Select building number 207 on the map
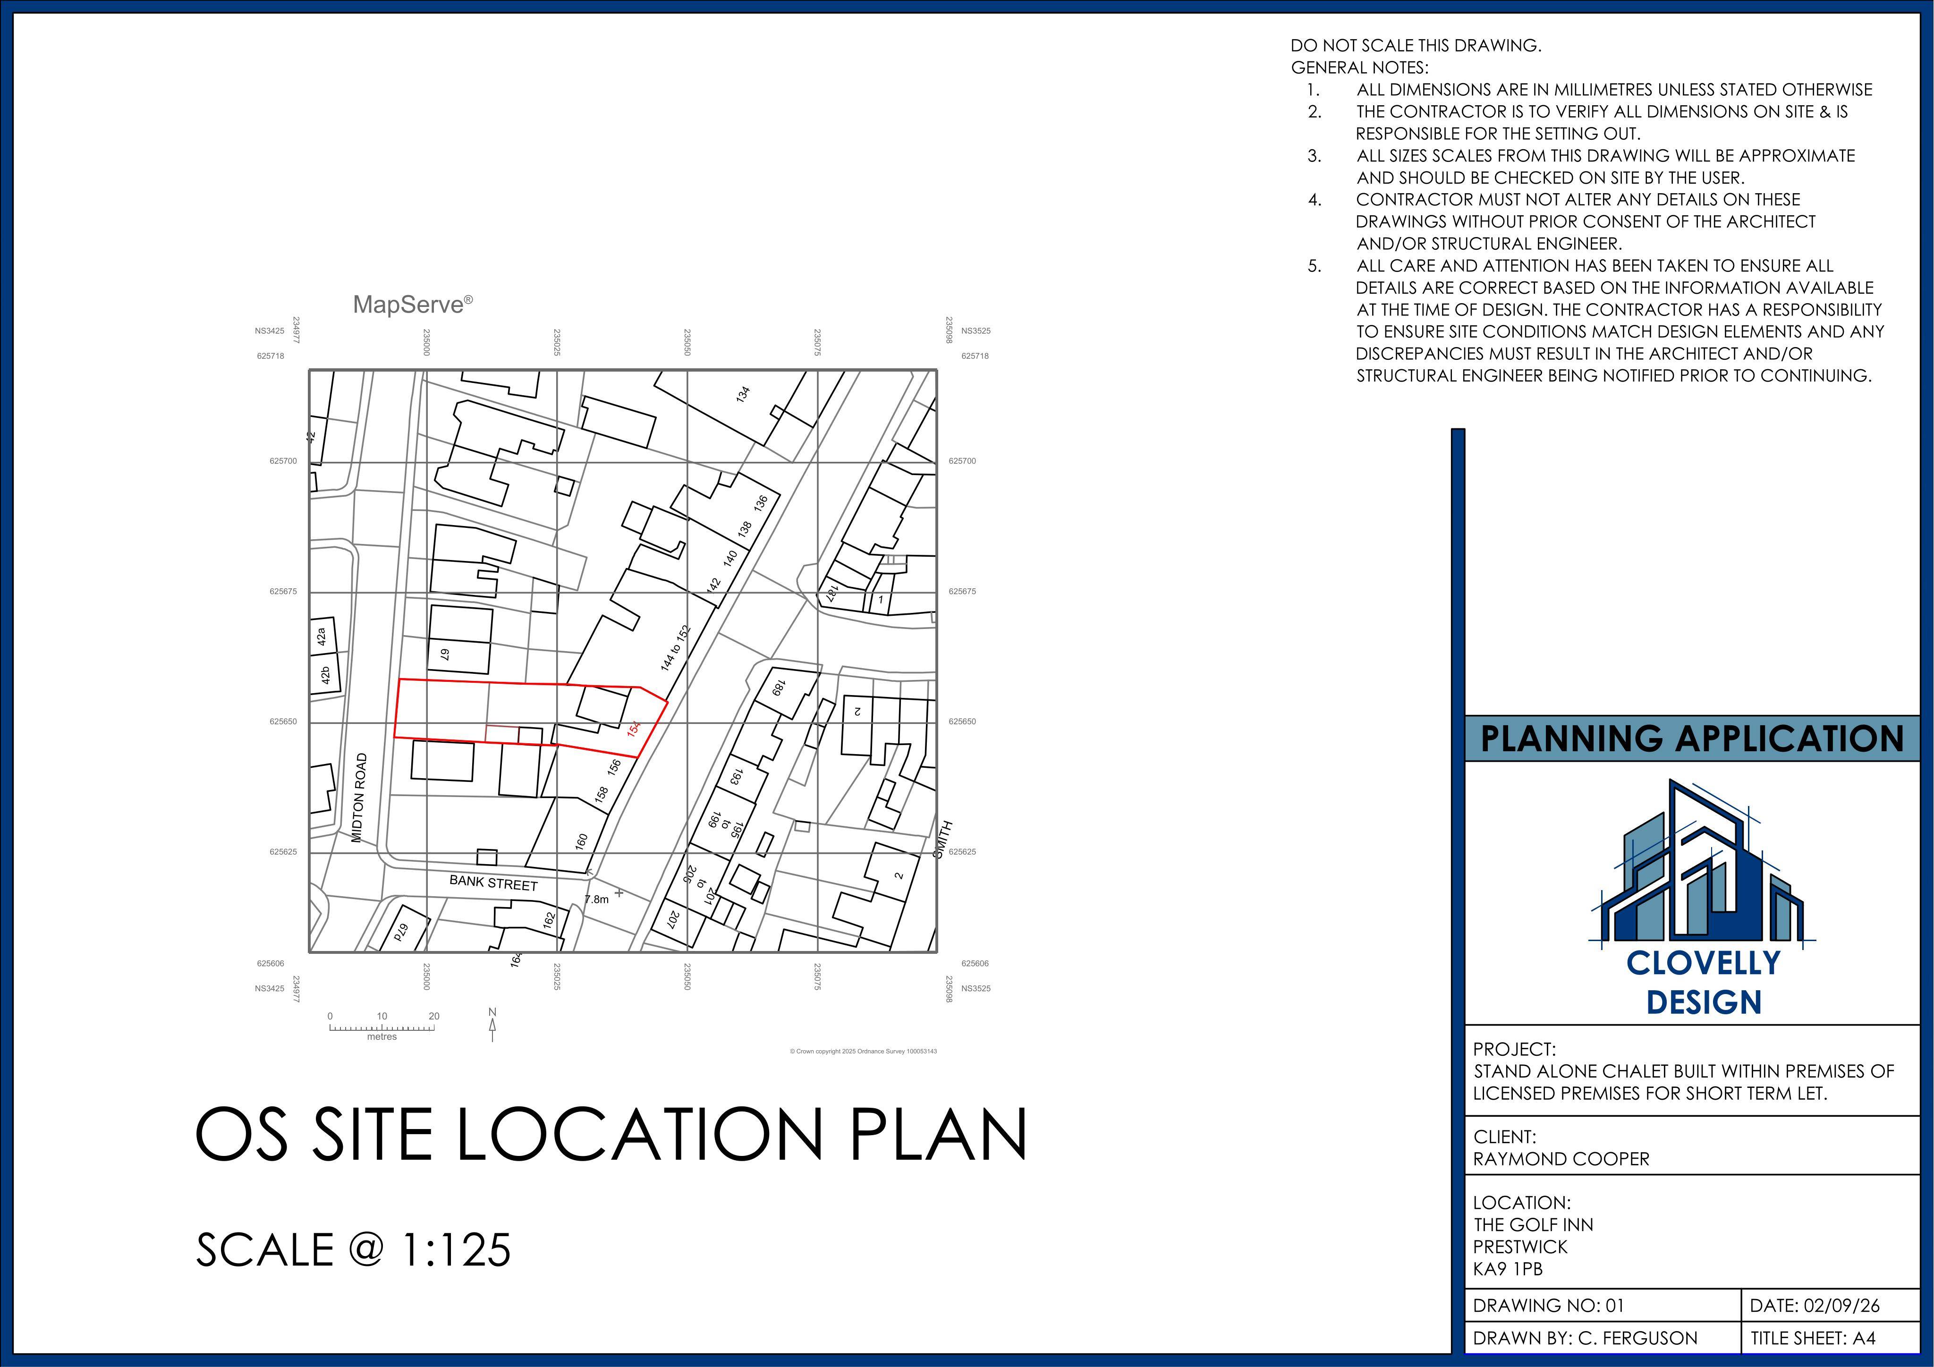Screen dimensions: 1934x1367 click(x=673, y=920)
